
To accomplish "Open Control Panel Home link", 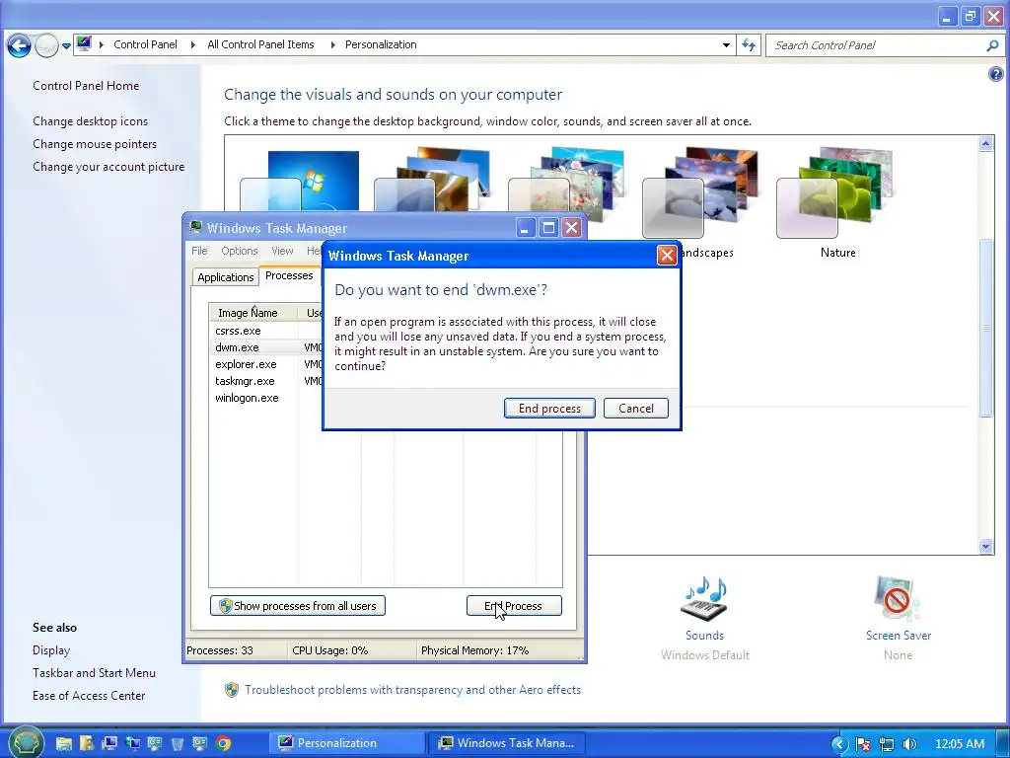I will pyautogui.click(x=86, y=86).
